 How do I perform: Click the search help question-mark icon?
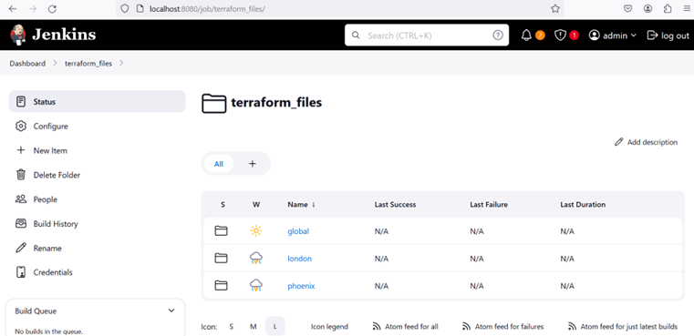point(498,36)
